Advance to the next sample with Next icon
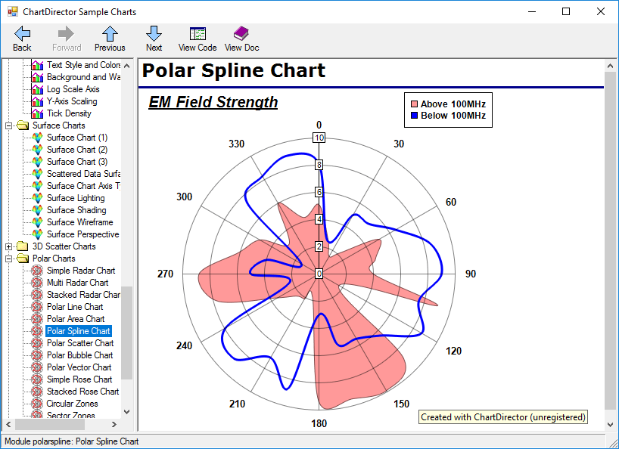Screen dimensions: 619x449 pos(154,36)
